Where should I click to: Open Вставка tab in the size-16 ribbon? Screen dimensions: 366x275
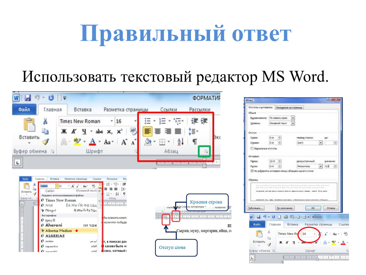click(83, 109)
